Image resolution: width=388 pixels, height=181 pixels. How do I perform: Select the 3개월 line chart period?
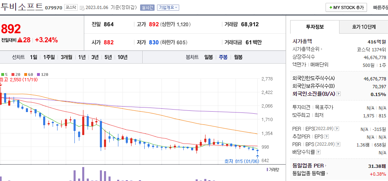(67, 57)
